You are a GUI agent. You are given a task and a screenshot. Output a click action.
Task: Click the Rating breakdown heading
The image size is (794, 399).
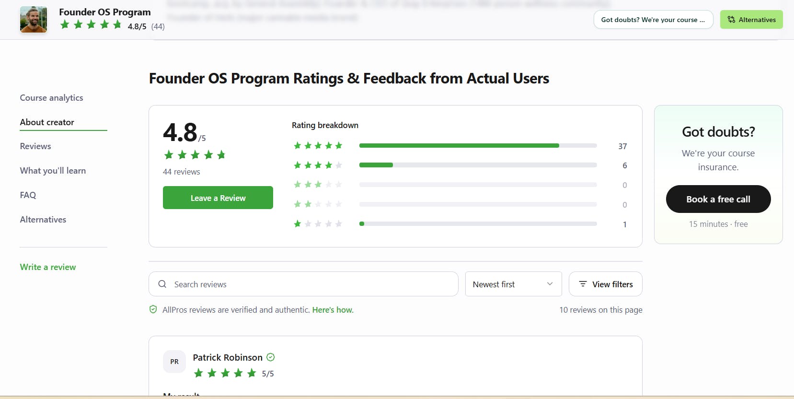[x=325, y=125]
